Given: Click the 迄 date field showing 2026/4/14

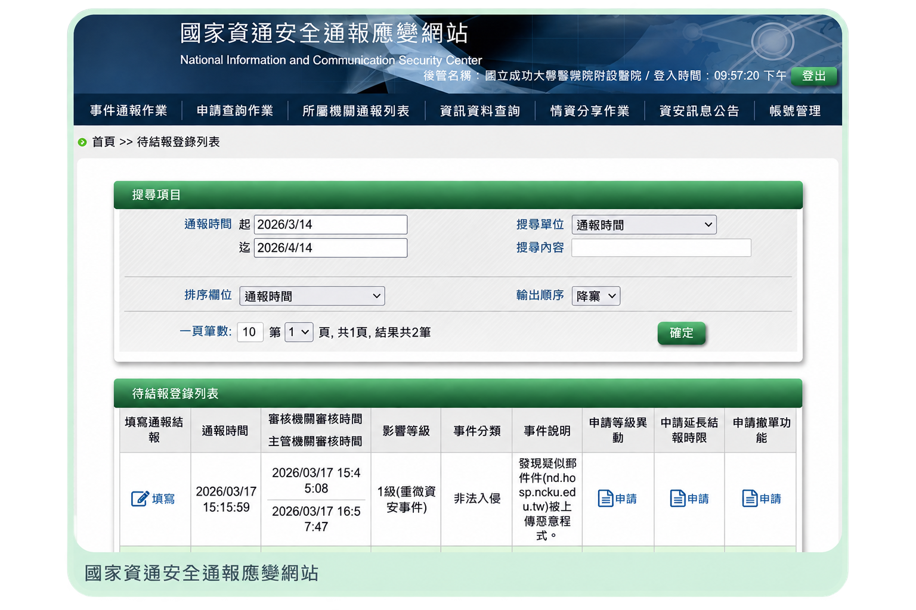Looking at the screenshot, I should [x=330, y=248].
